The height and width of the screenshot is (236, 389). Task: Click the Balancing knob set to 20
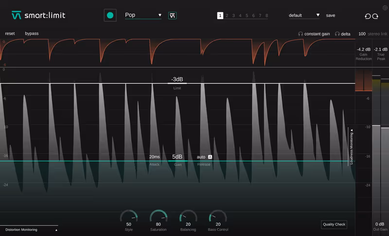click(x=188, y=217)
